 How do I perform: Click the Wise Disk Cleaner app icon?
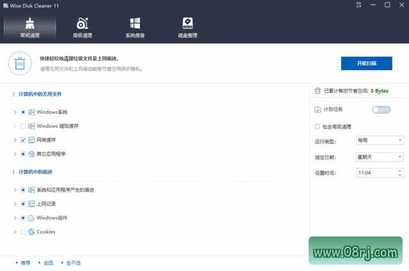pos(6,6)
